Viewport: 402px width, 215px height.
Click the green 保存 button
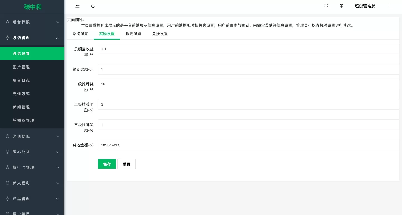107,164
